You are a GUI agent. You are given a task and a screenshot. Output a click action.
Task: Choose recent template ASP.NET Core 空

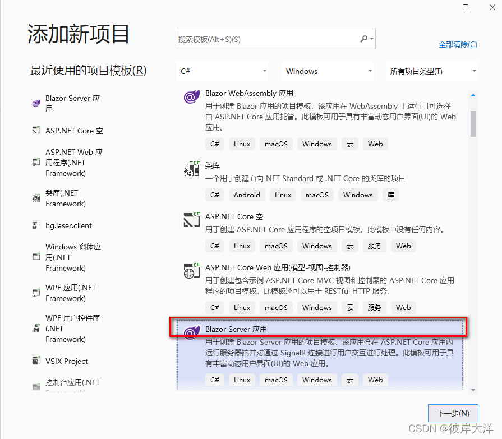tap(74, 131)
